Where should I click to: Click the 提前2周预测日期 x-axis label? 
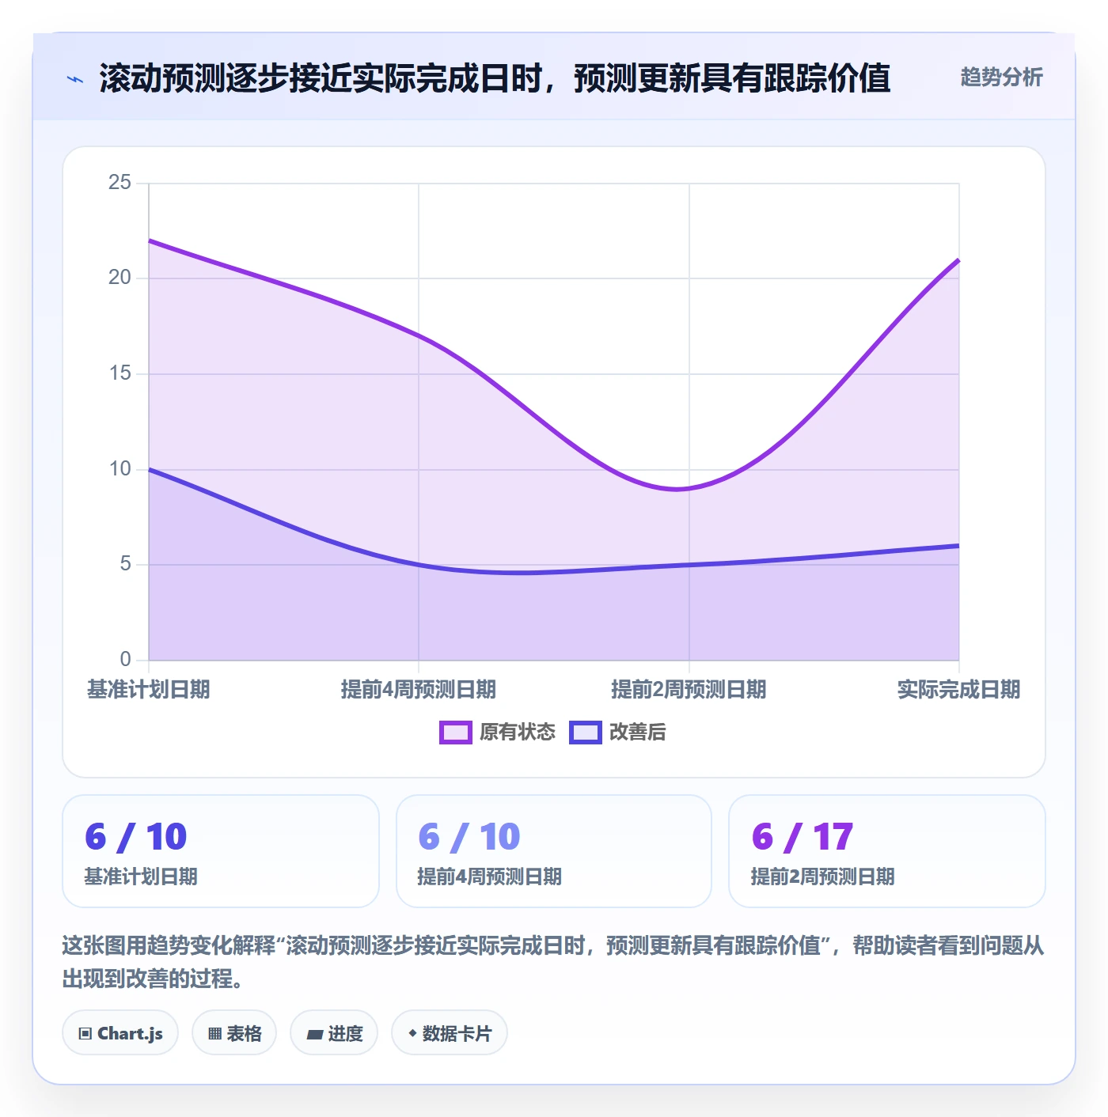[689, 689]
